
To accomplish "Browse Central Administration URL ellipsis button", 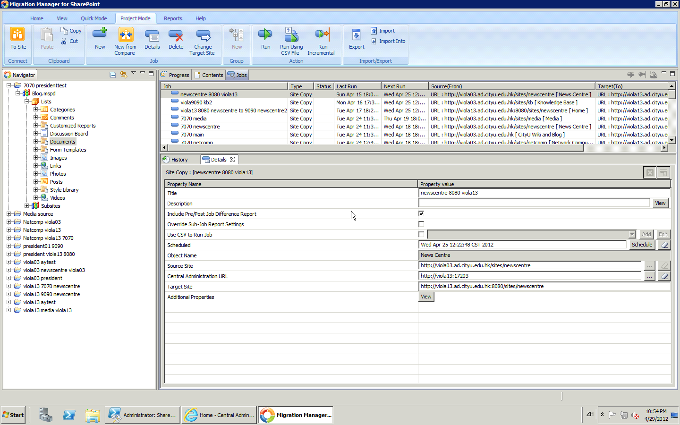I will tap(649, 276).
